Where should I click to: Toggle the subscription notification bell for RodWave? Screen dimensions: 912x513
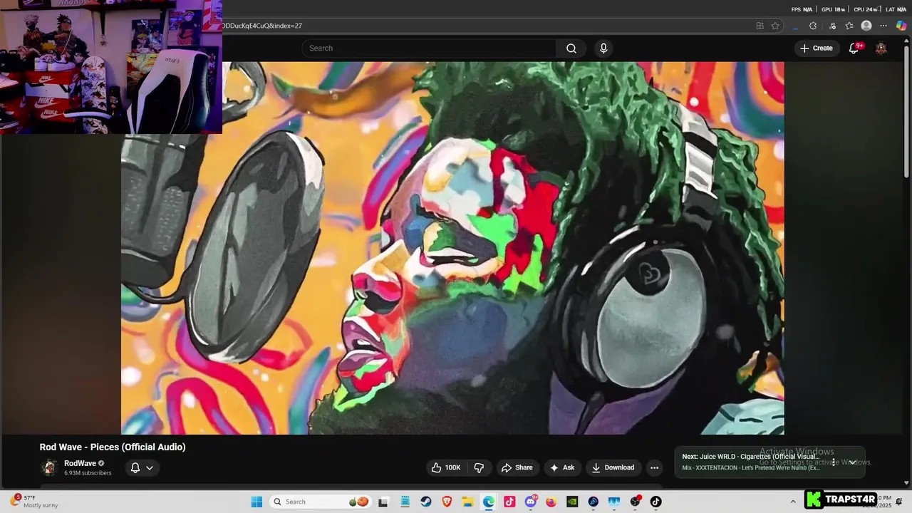point(135,467)
